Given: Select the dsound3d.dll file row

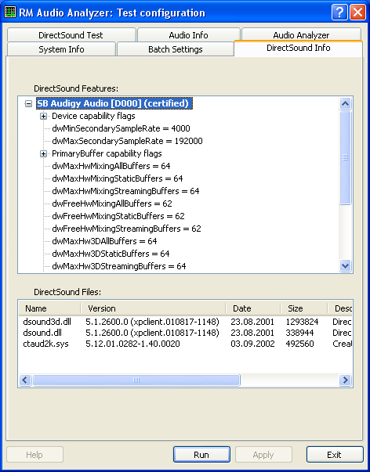Looking at the screenshot, I should pos(185,322).
